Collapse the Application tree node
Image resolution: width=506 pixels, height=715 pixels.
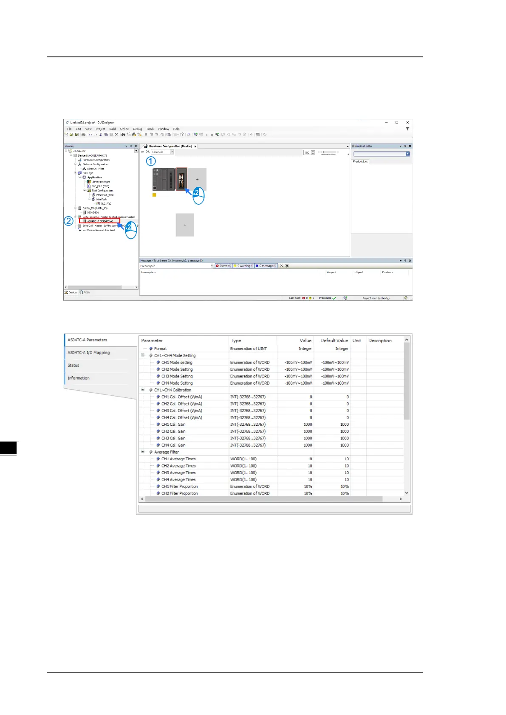[80, 177]
